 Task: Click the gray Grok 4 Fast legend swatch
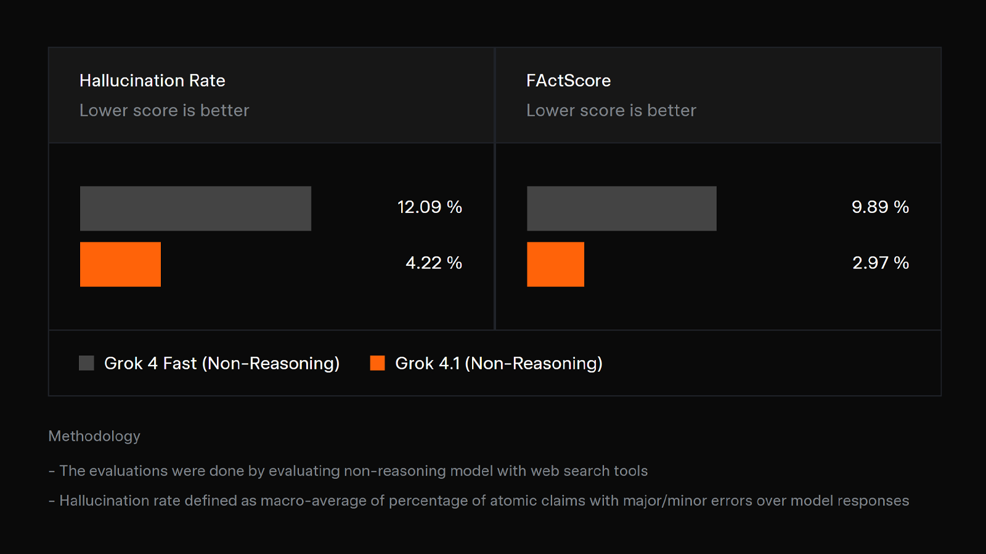pyautogui.click(x=86, y=363)
